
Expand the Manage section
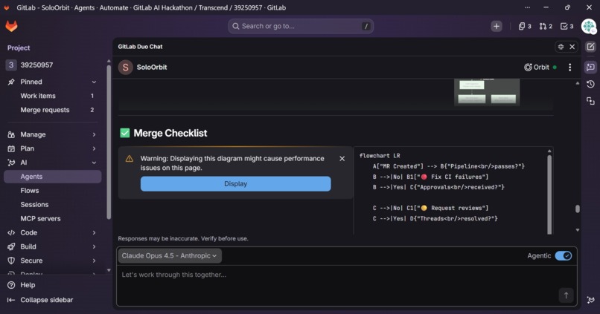pos(52,134)
